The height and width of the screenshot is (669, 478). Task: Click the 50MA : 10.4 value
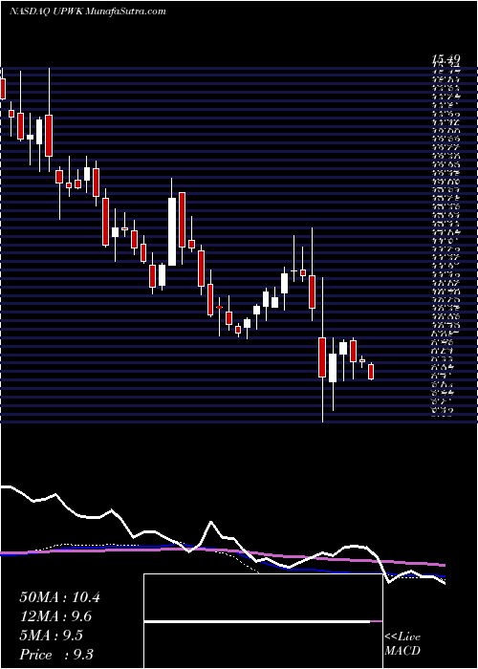coord(59,597)
